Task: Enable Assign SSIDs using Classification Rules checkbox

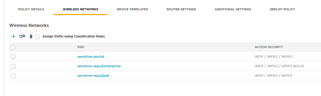Action: point(38,37)
